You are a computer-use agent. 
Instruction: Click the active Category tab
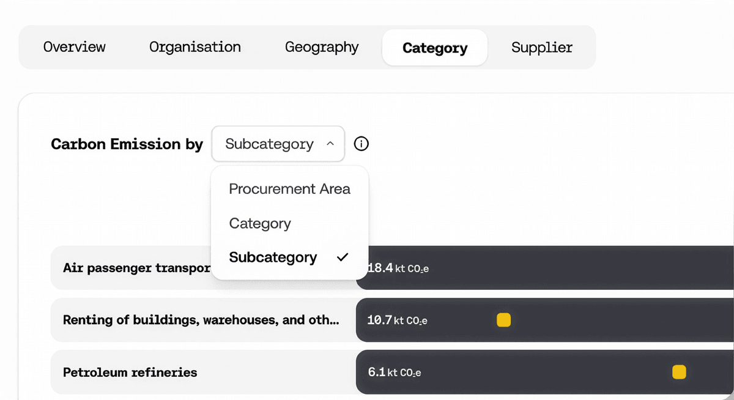pos(435,48)
